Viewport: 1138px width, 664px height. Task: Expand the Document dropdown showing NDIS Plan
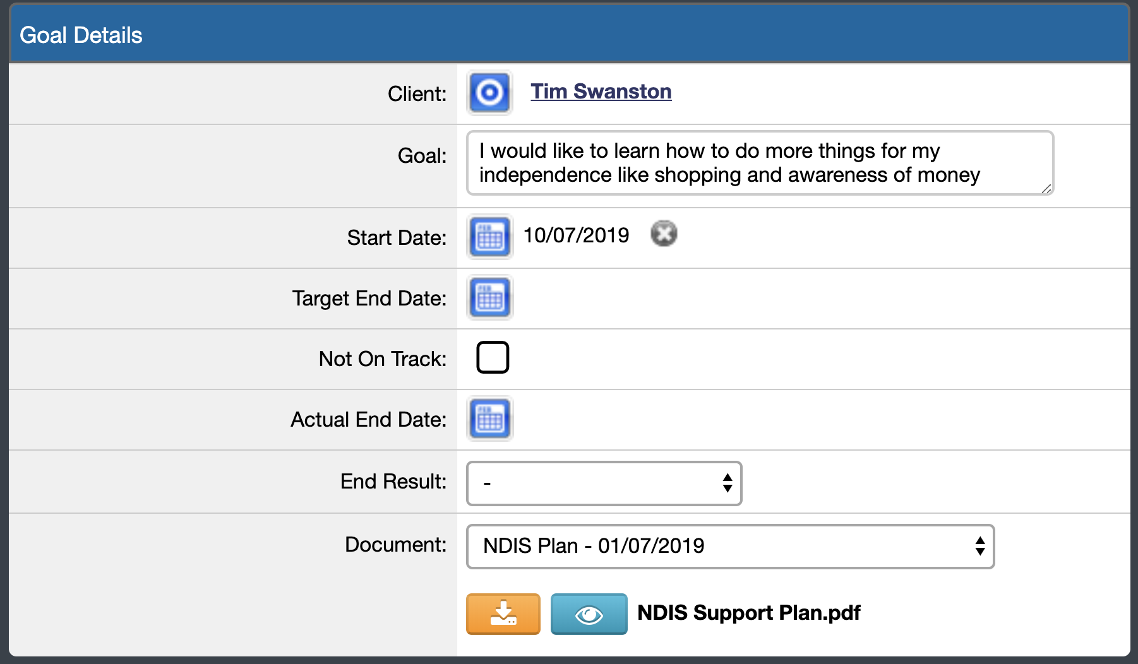pos(729,546)
